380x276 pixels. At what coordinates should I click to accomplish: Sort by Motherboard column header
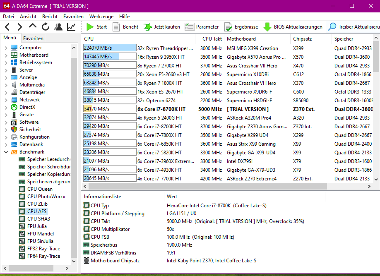257,39
